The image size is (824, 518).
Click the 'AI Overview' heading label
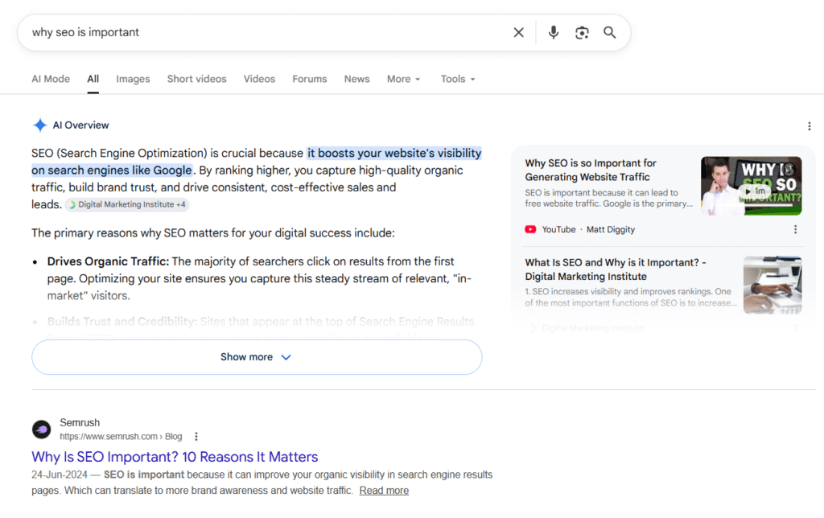(x=81, y=125)
